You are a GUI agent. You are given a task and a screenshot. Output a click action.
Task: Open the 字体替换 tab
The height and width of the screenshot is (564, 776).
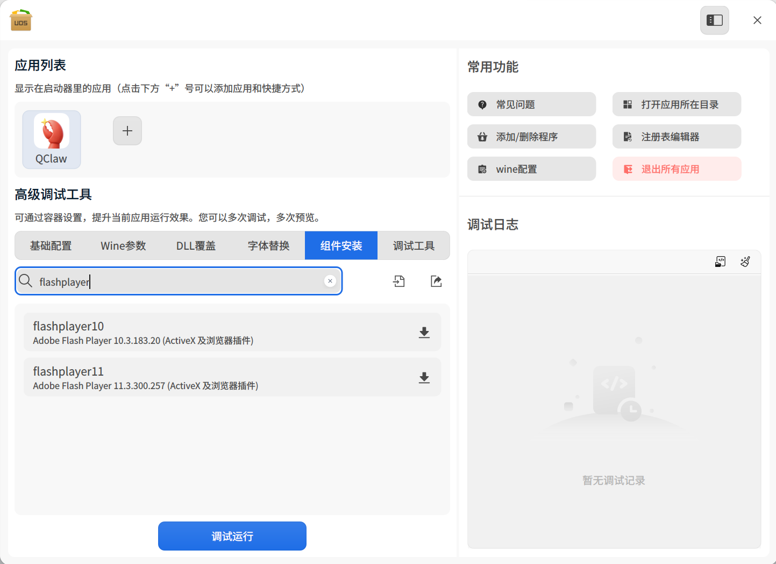point(269,245)
